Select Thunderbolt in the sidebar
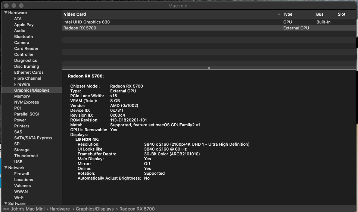The width and height of the screenshot is (358, 212). [26, 156]
